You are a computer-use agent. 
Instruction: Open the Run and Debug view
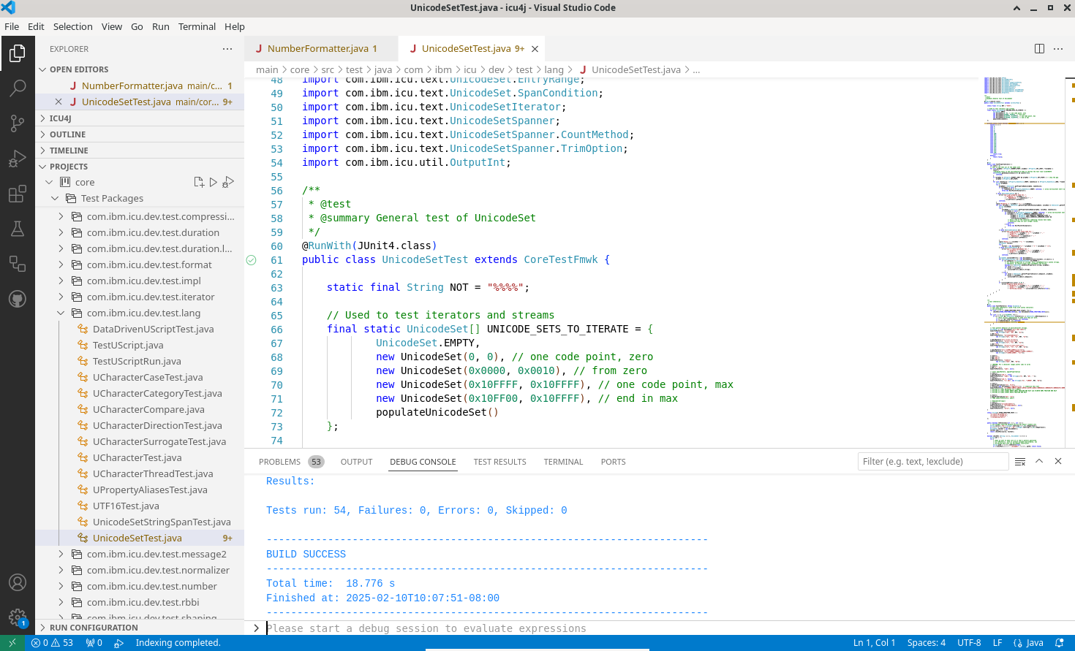tap(18, 159)
